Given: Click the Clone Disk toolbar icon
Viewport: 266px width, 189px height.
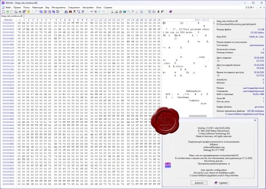Looking at the screenshot, I should [x=116, y=12].
